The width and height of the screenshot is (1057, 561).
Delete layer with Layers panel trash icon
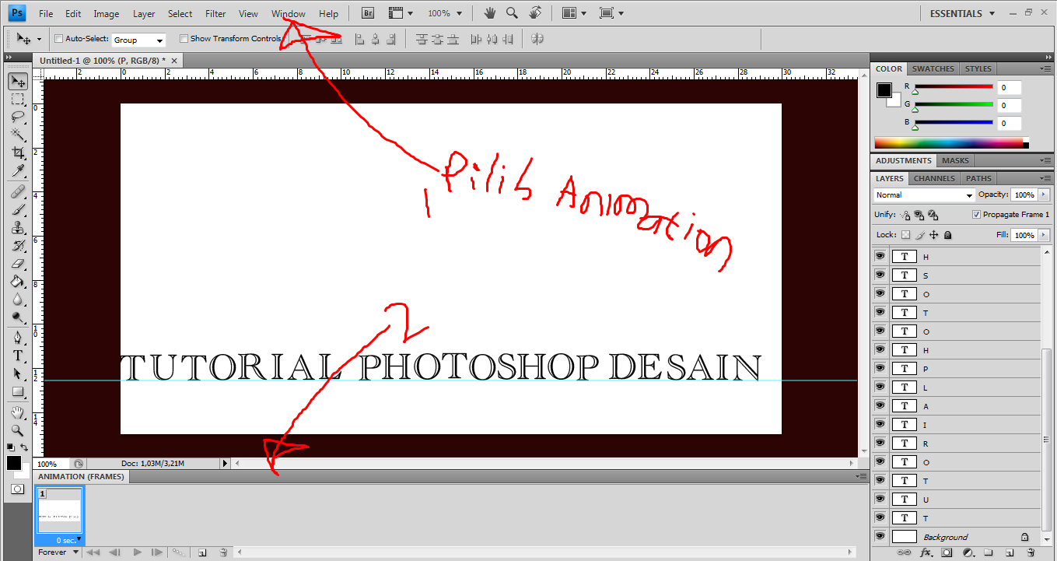click(1030, 552)
